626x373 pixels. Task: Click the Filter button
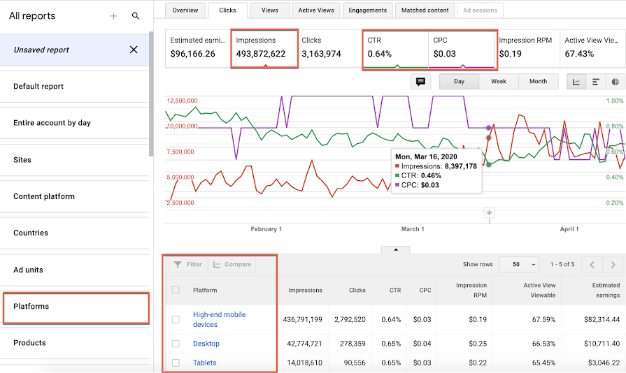(188, 265)
